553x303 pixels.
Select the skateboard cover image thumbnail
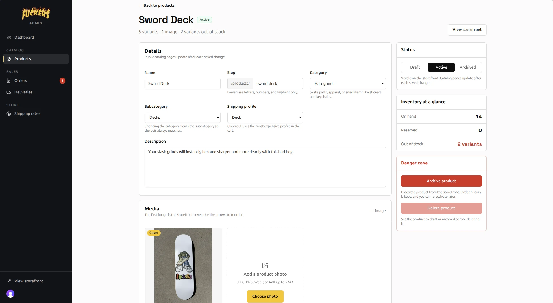click(183, 265)
